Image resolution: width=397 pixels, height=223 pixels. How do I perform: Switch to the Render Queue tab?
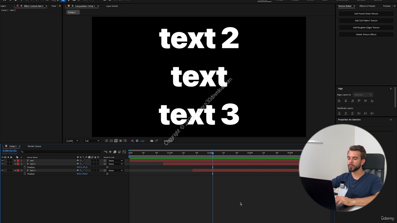click(x=34, y=146)
